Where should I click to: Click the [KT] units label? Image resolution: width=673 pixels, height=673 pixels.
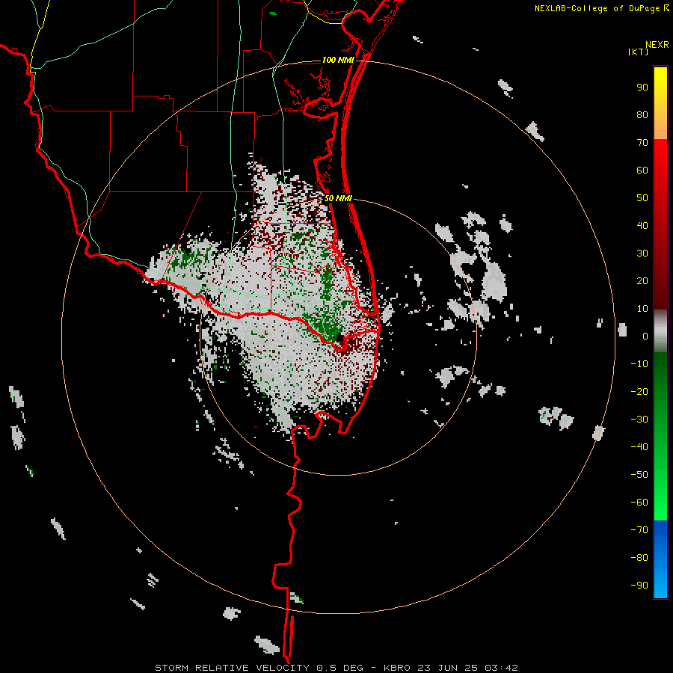click(x=638, y=52)
